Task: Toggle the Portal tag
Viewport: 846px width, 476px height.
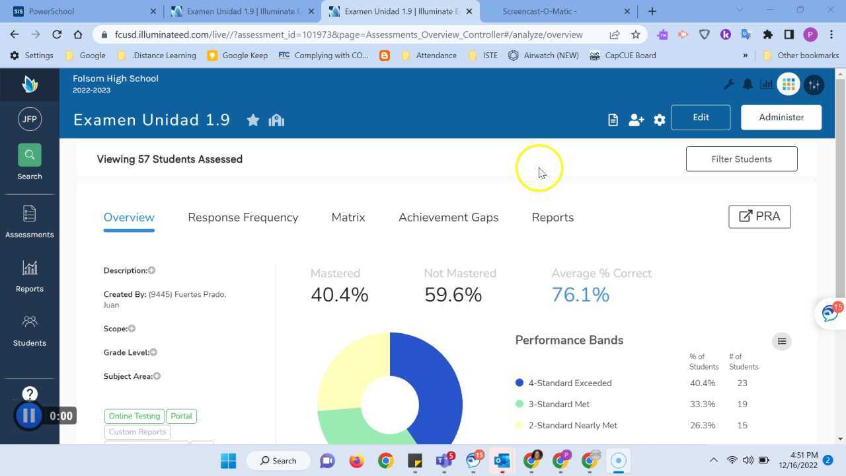Action: point(181,416)
